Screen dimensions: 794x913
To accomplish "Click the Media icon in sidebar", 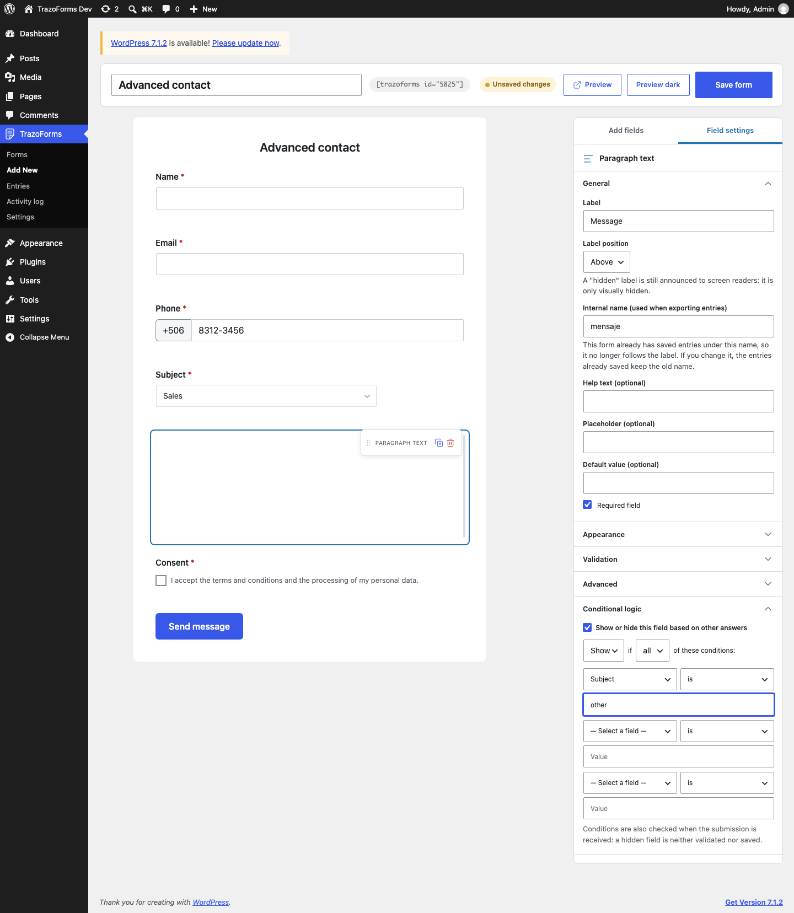I will tap(10, 77).
